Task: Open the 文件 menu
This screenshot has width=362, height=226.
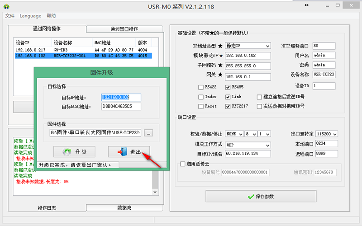Action: click(x=10, y=16)
